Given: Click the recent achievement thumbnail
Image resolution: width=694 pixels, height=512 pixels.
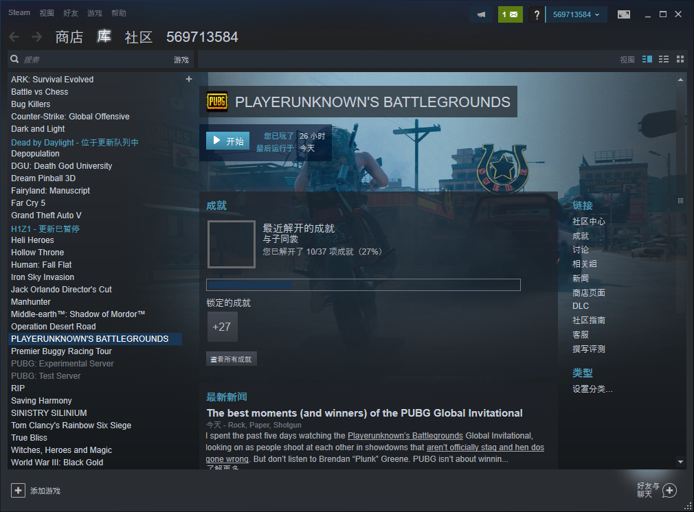Looking at the screenshot, I should pyautogui.click(x=232, y=244).
